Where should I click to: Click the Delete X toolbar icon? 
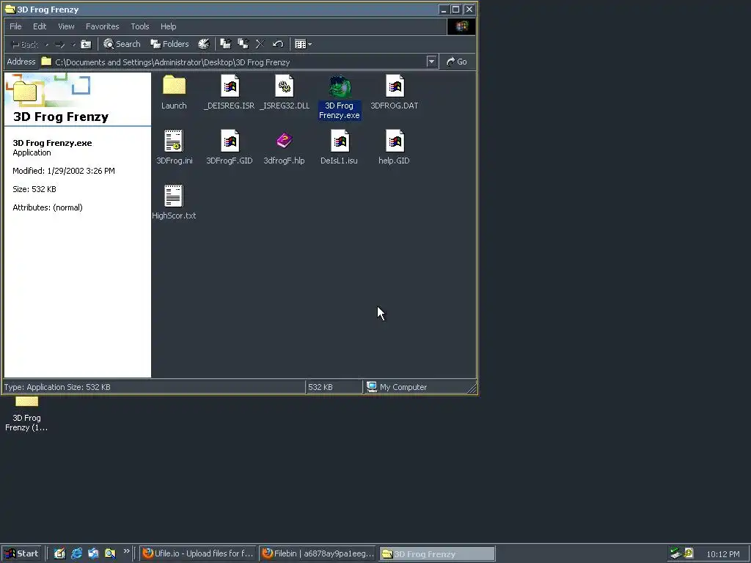tap(260, 44)
